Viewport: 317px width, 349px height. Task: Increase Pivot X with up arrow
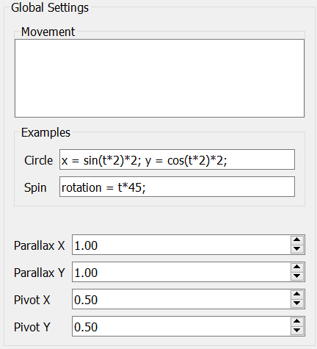tap(297, 295)
